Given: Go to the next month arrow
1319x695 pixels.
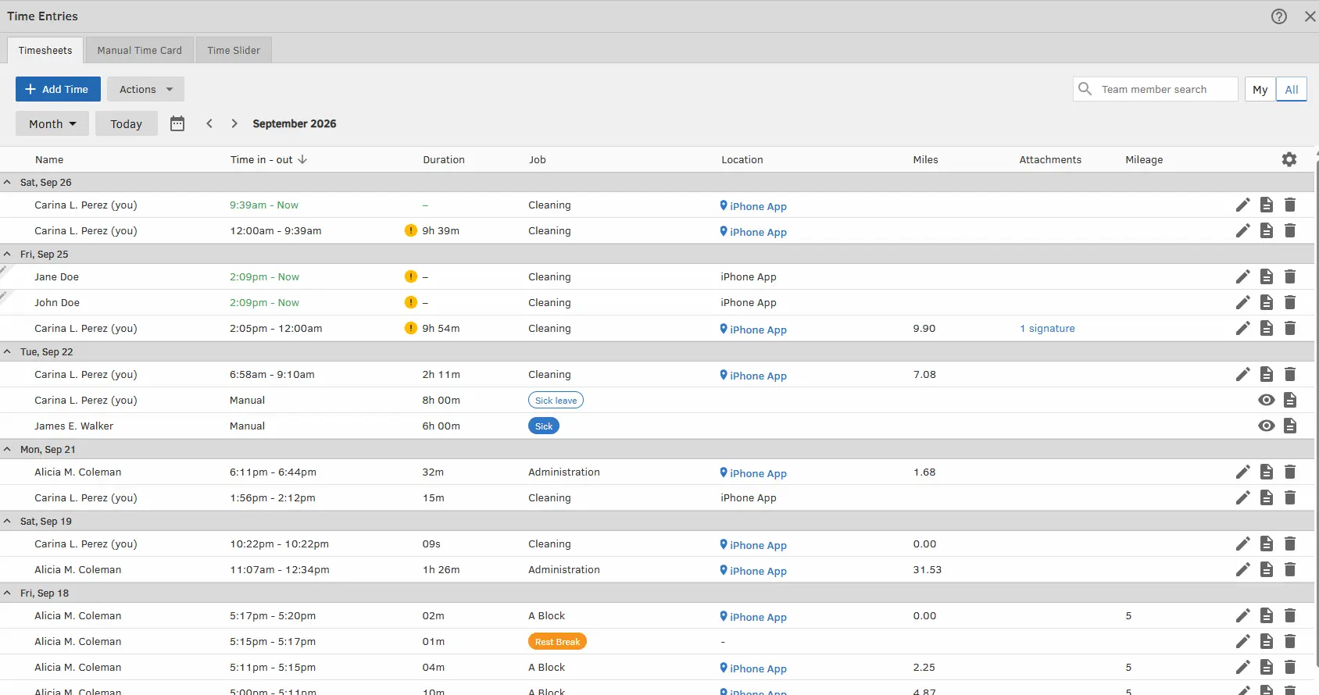Looking at the screenshot, I should coord(234,123).
